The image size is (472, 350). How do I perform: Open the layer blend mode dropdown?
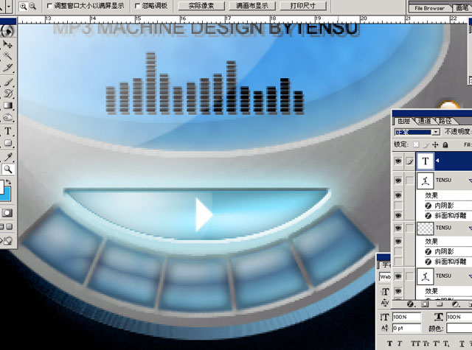pyautogui.click(x=436, y=132)
